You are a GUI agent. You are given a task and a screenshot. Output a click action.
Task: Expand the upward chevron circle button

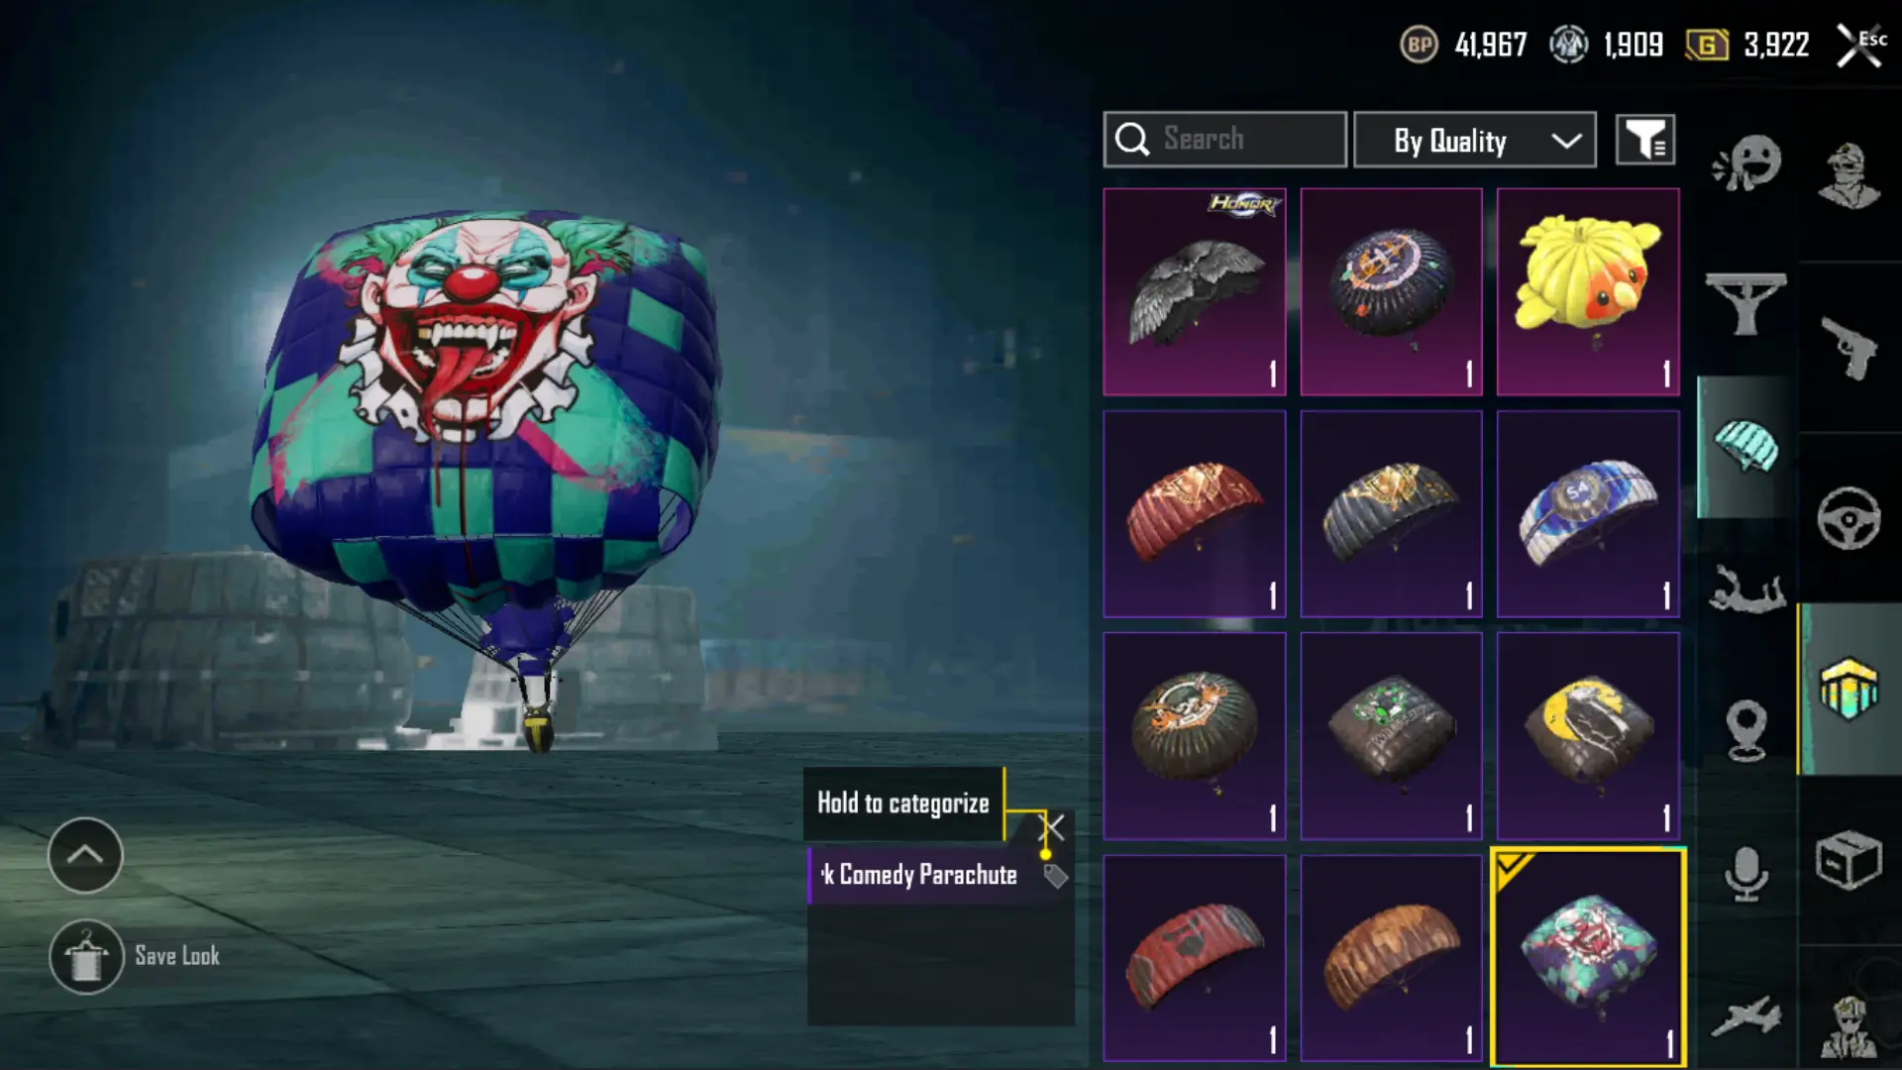click(x=85, y=855)
